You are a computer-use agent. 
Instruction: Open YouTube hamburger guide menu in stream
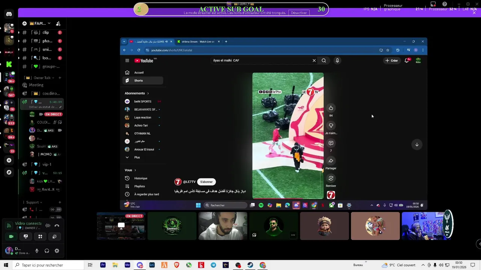tap(127, 60)
